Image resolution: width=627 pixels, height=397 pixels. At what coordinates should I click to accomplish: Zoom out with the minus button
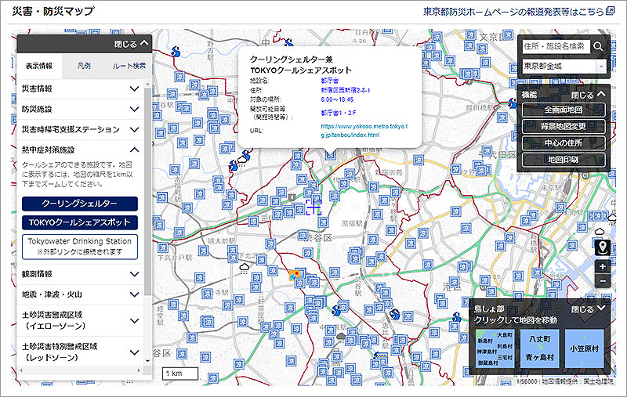click(x=602, y=280)
